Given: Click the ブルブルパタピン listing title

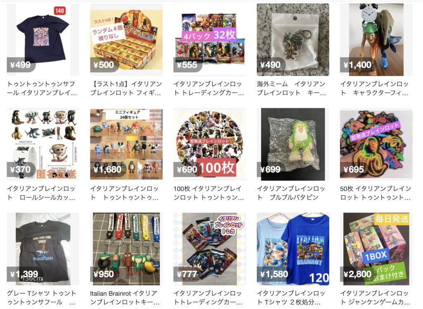Looking at the screenshot, I should (x=291, y=193).
